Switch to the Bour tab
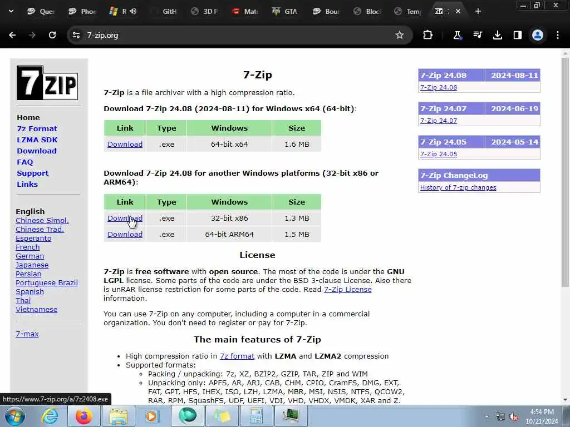570x427 pixels. click(326, 12)
